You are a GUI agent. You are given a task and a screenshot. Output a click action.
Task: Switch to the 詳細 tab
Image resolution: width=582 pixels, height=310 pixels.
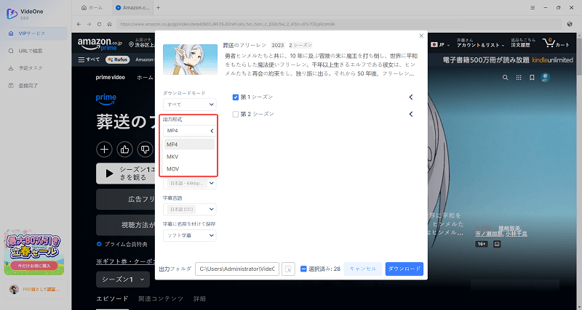pyautogui.click(x=199, y=298)
